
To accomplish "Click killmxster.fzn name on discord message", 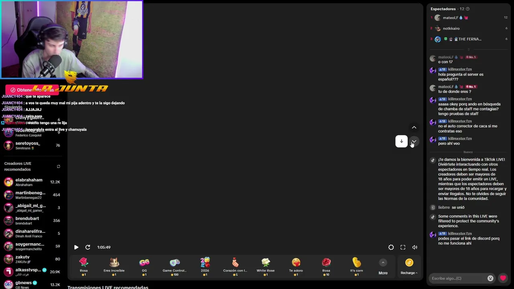I will point(460,234).
